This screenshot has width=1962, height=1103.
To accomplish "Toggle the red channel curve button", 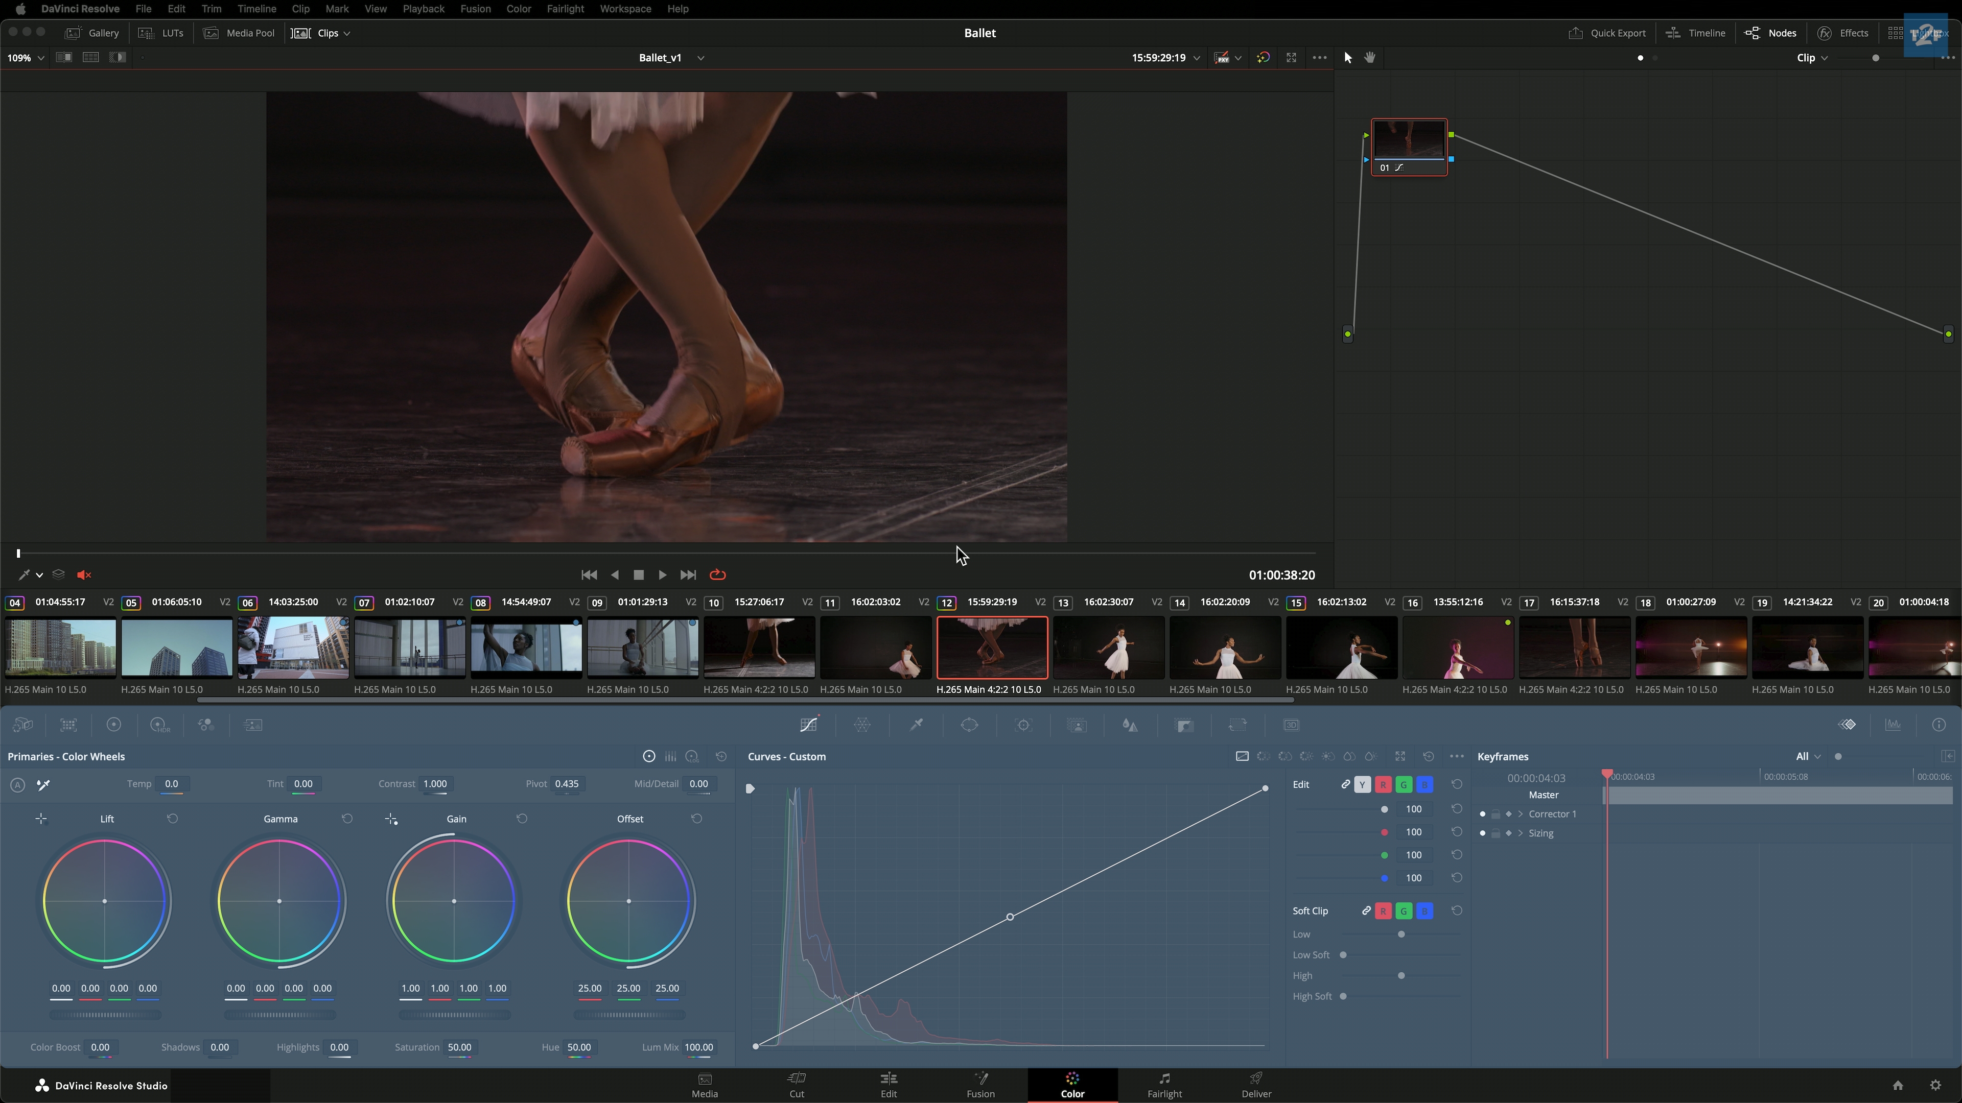I will tap(1383, 785).
